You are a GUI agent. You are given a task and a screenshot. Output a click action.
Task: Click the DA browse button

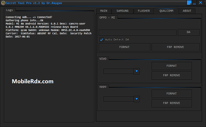pyautogui.click(x=188, y=32)
